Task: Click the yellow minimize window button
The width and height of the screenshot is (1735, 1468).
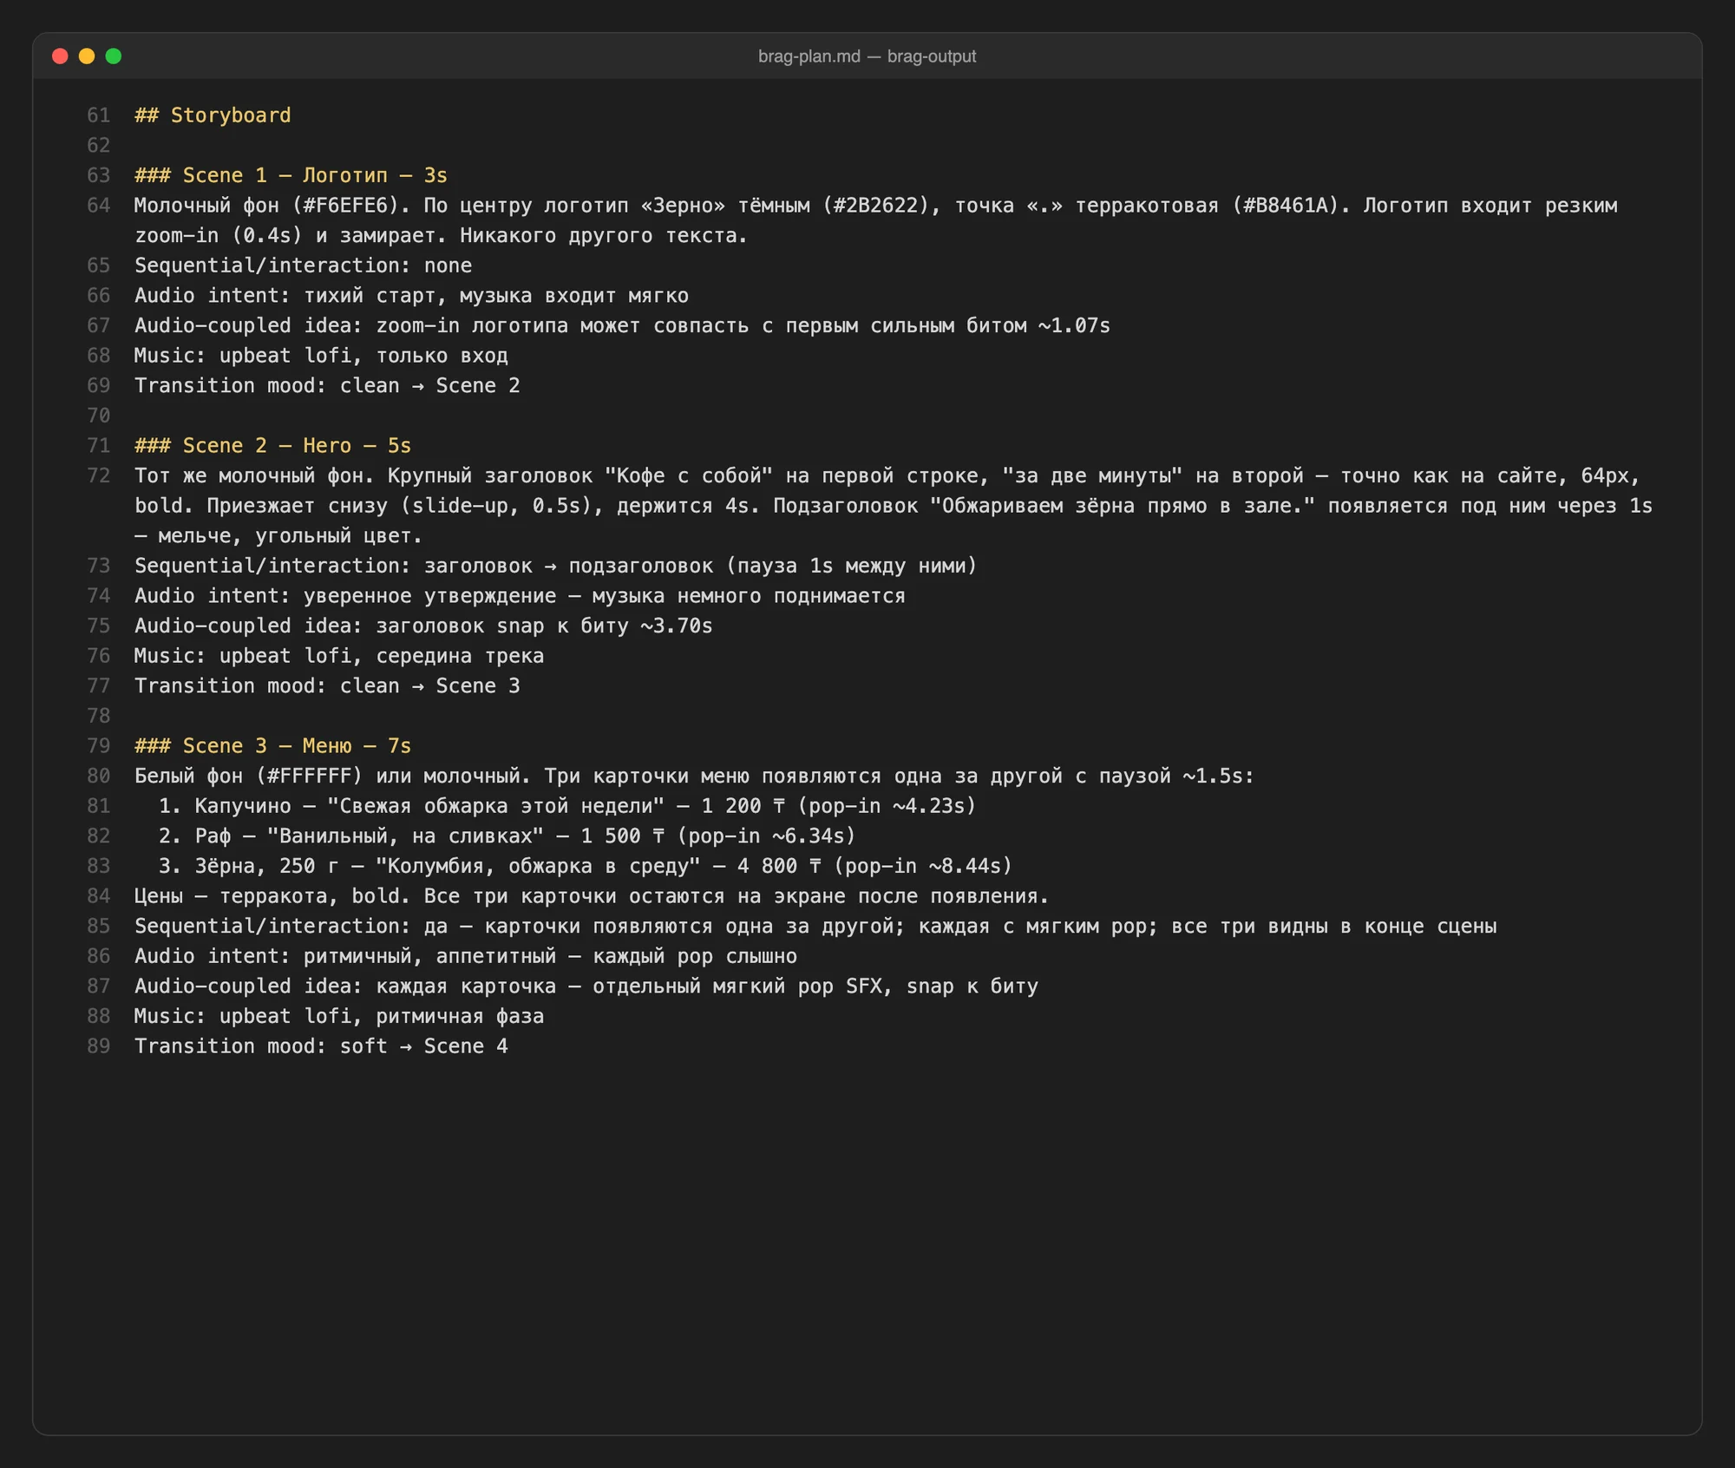Action: click(87, 56)
